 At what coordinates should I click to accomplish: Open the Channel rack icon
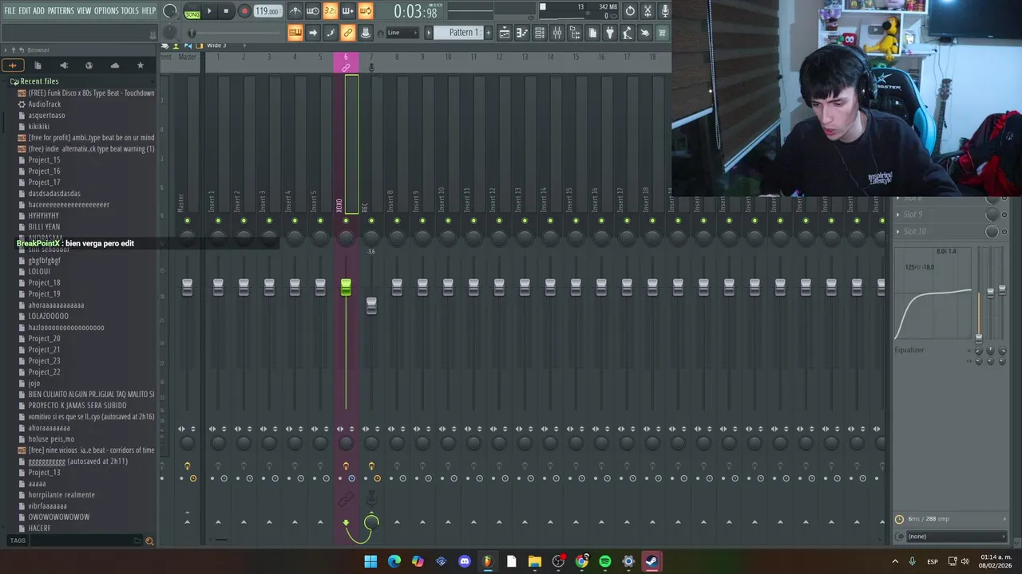540,33
